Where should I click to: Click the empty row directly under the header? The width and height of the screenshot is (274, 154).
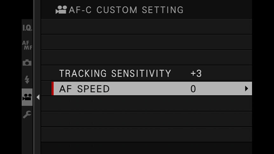pyautogui.click(x=147, y=27)
